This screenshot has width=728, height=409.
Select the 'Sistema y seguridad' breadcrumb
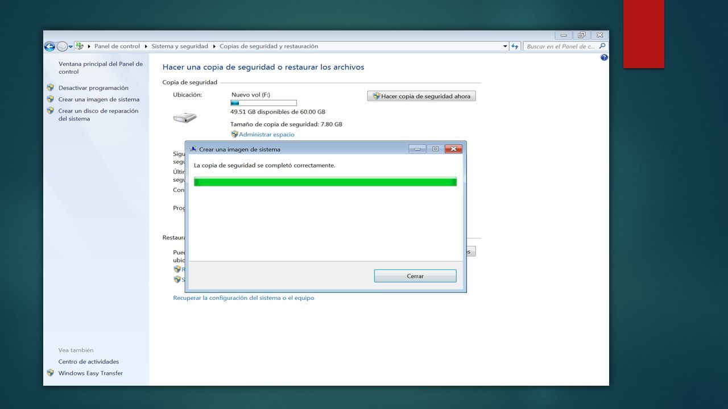tap(180, 46)
